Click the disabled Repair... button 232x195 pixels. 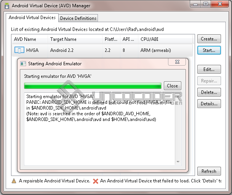coord(209,81)
